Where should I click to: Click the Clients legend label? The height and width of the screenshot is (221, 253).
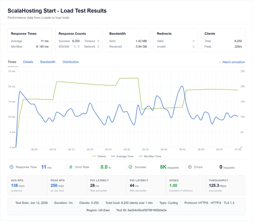pyautogui.click(x=102, y=156)
